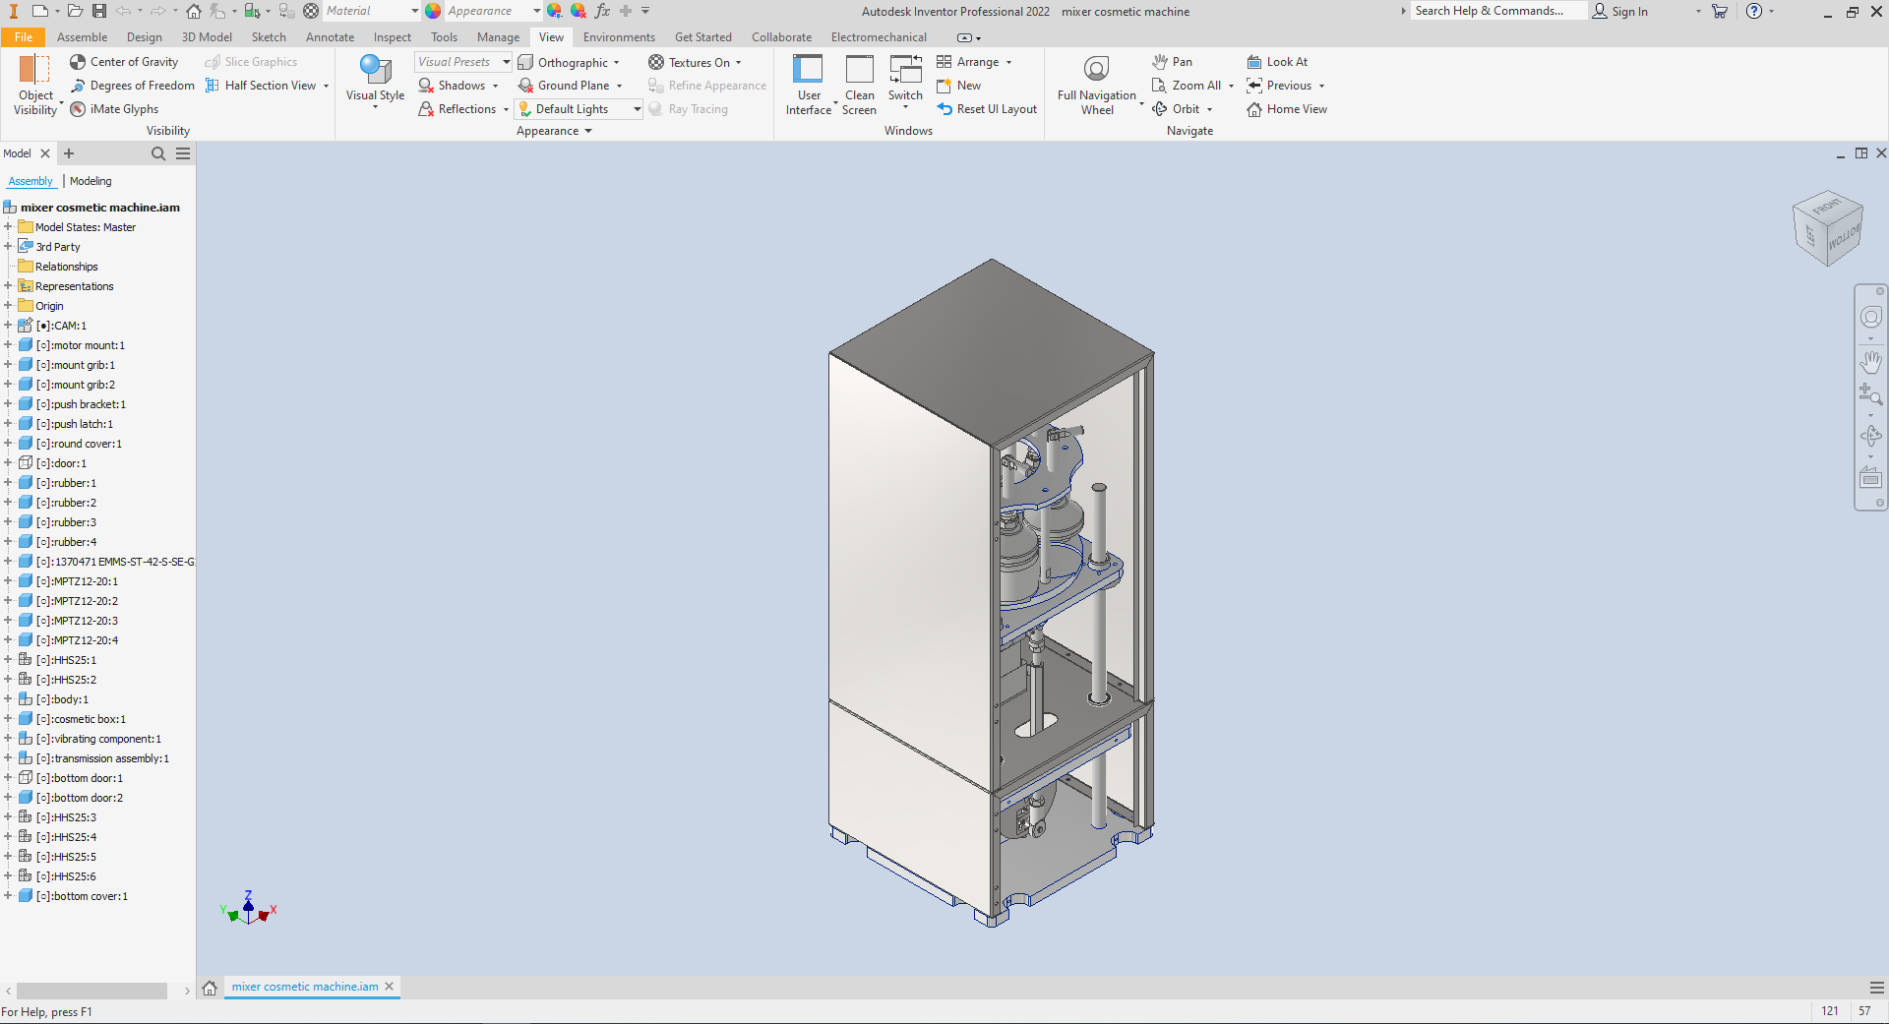Screen dimensions: 1889x1024
Task: Switch to Inspect ribbon tab
Action: (x=393, y=37)
